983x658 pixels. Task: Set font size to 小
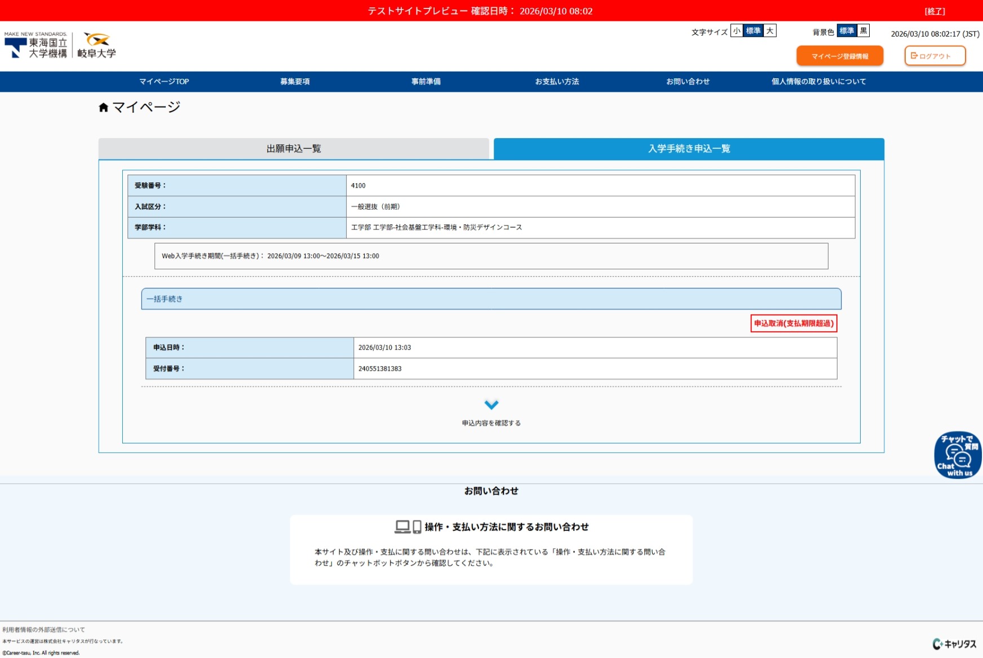click(737, 31)
